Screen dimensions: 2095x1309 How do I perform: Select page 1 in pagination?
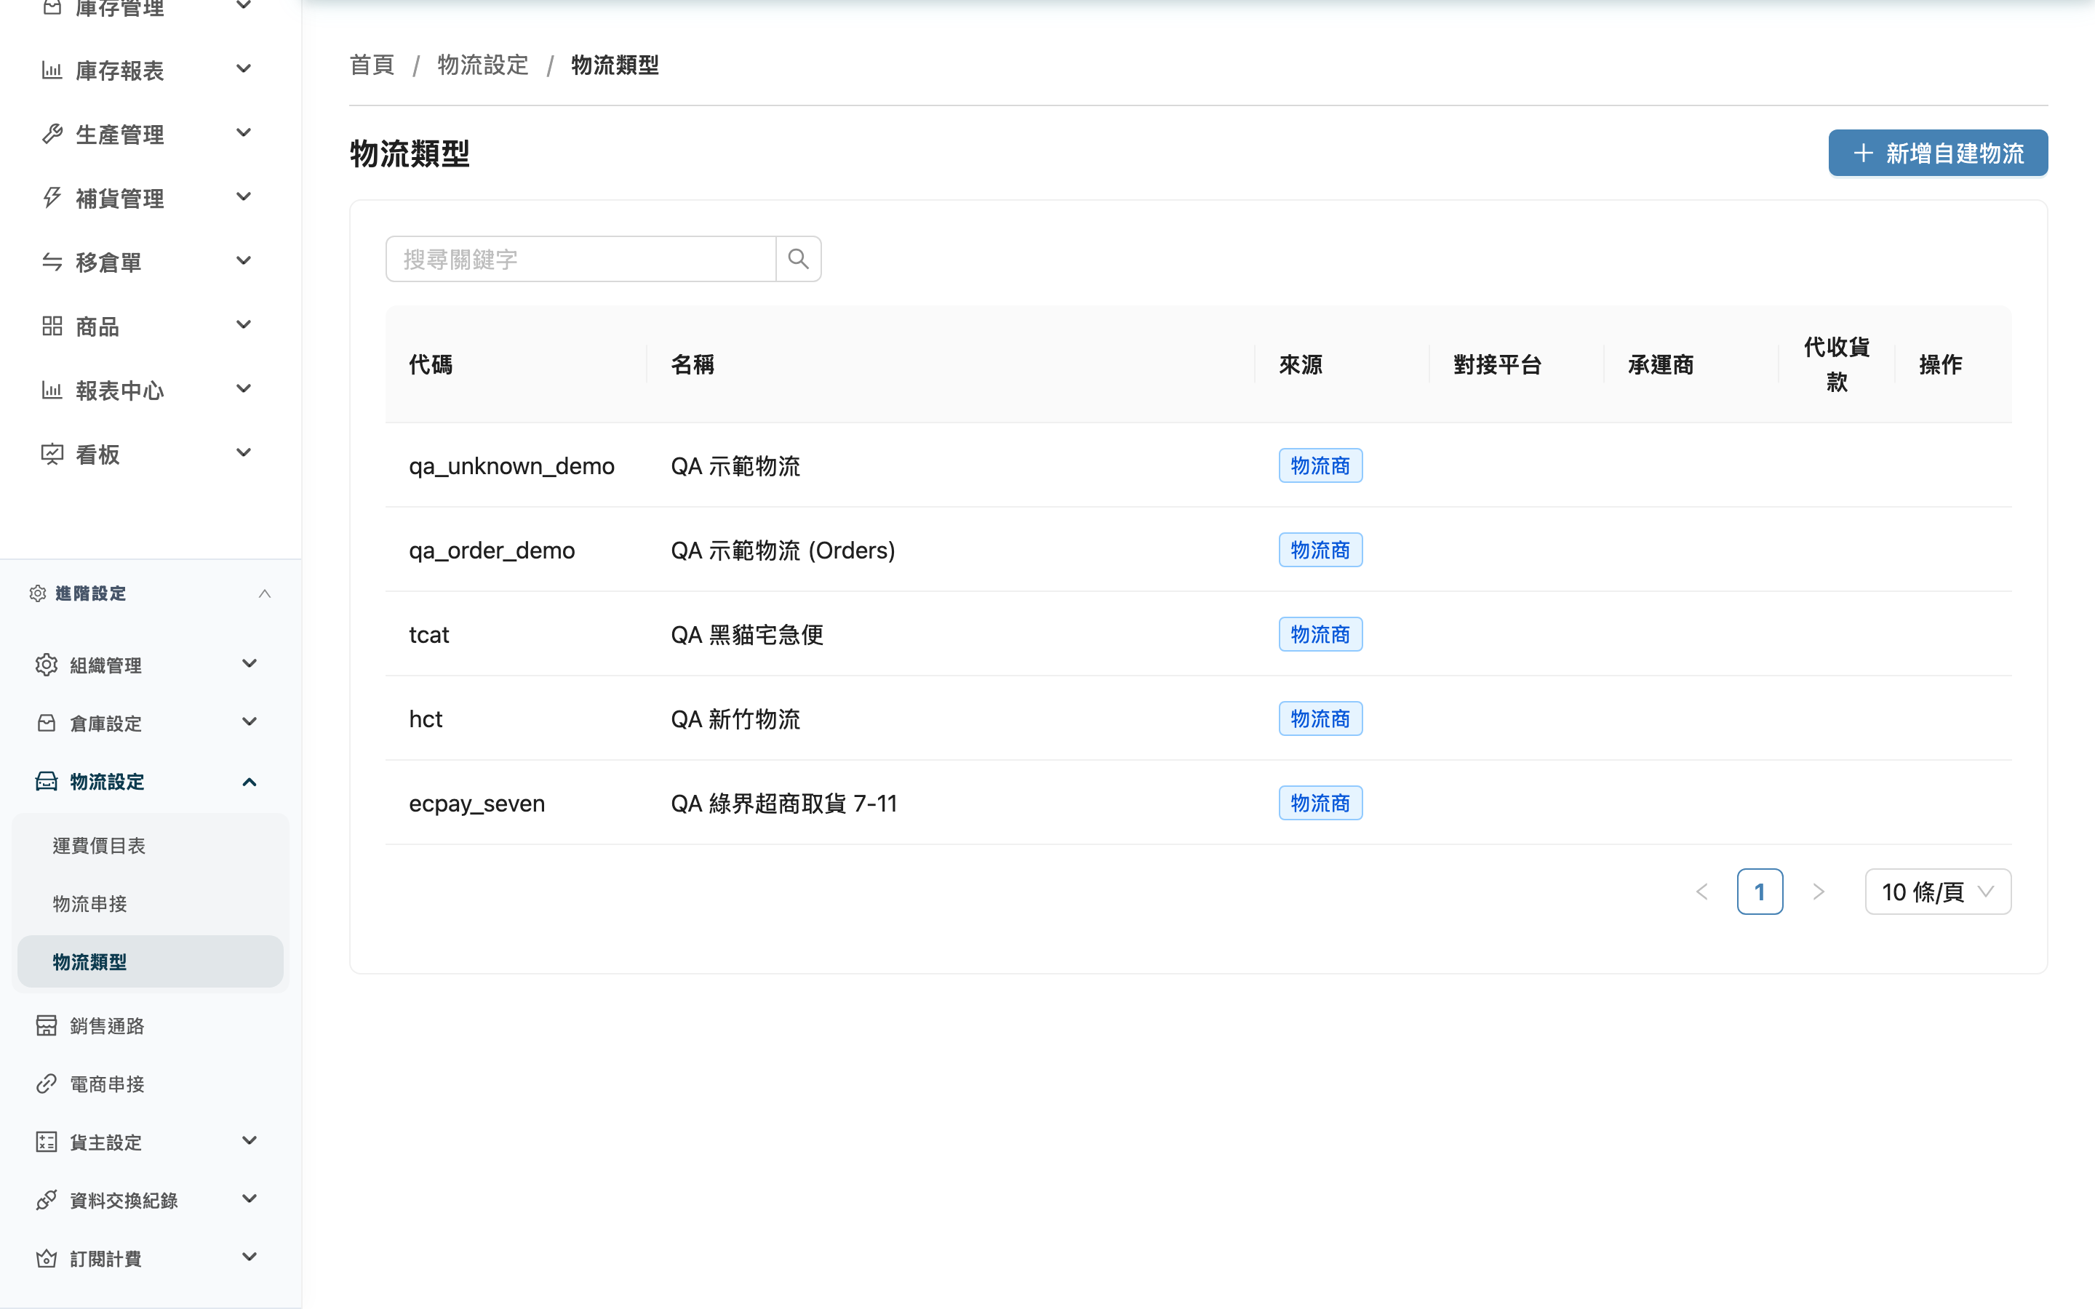(1760, 892)
